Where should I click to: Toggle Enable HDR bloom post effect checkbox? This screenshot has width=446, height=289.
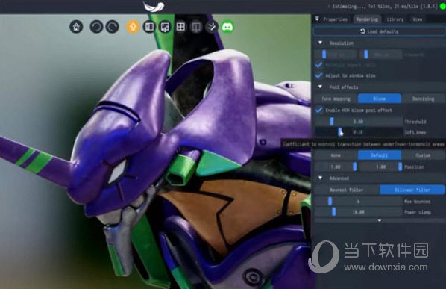tap(319, 110)
